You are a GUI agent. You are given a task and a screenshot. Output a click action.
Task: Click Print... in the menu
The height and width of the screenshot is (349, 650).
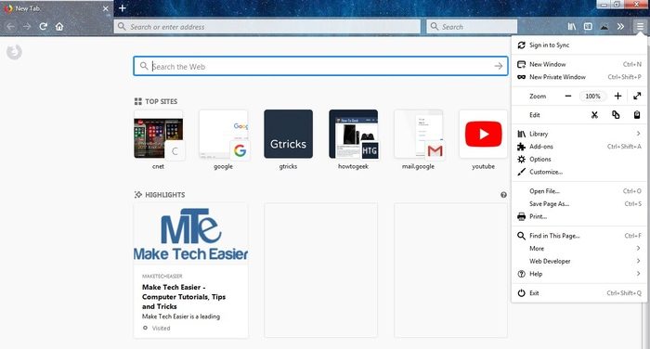tap(579, 216)
